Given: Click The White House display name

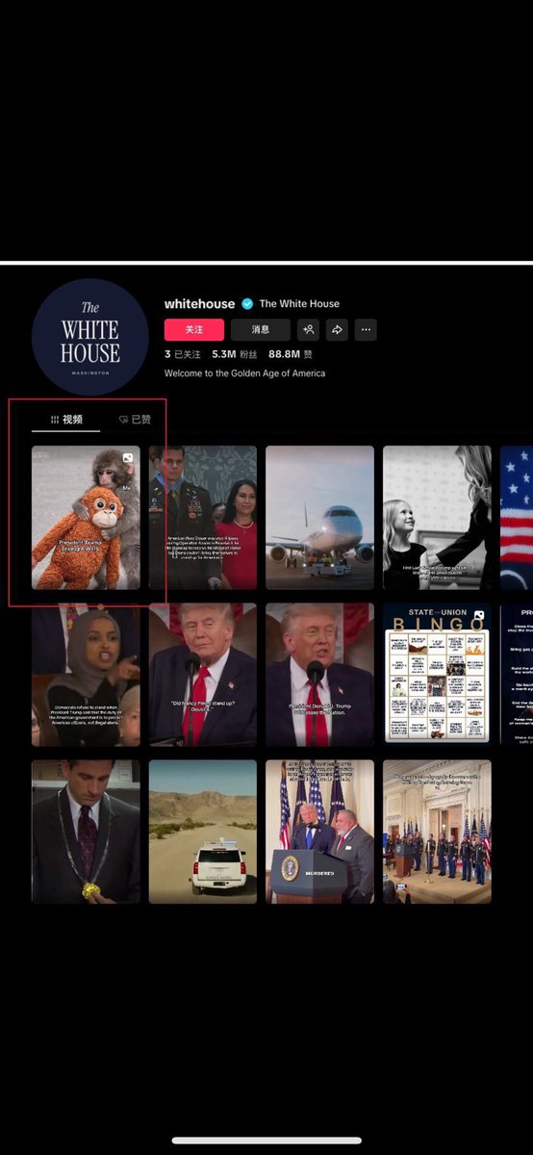Looking at the screenshot, I should [x=299, y=303].
